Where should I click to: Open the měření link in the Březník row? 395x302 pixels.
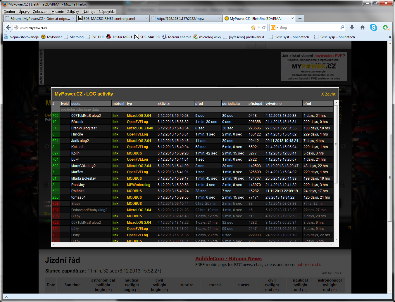click(115, 122)
